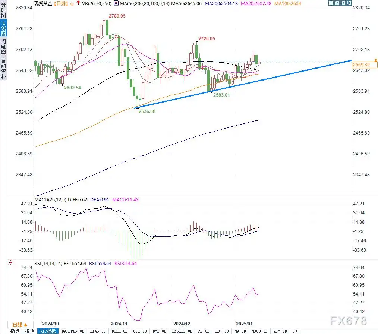Click the MA(50,200,20,100,9,14) parameters label
This screenshot has width=378, height=334.
[145, 4]
